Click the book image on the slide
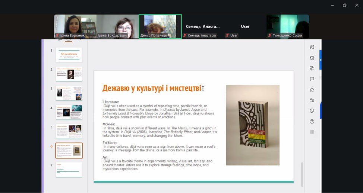363x193 pixels. (252, 125)
